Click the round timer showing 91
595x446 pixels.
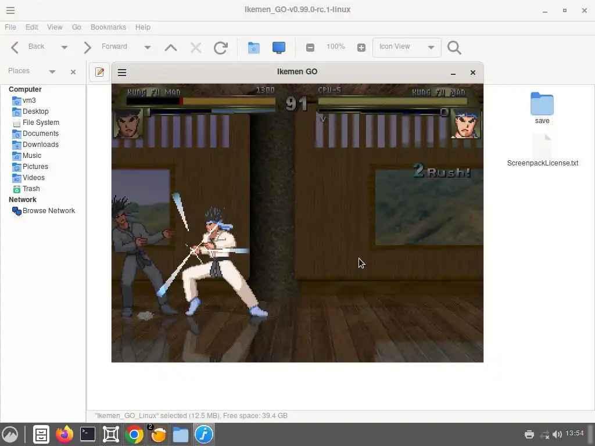click(296, 103)
